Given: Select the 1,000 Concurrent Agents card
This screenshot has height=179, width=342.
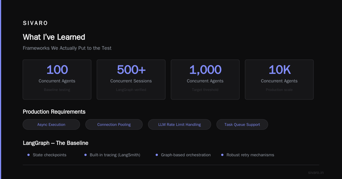Looking at the screenshot, I should tap(205, 80).
